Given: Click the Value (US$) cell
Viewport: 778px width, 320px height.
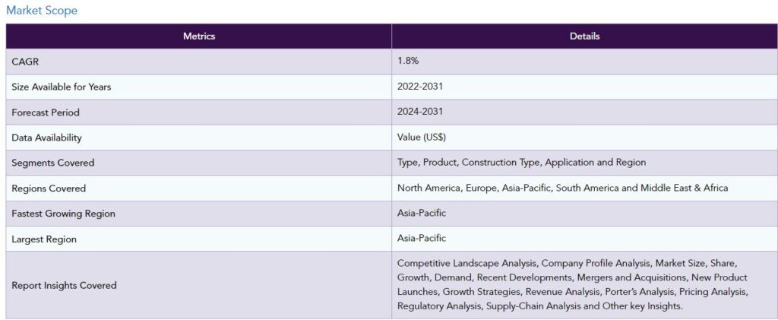Looking at the screenshot, I should 422,138.
